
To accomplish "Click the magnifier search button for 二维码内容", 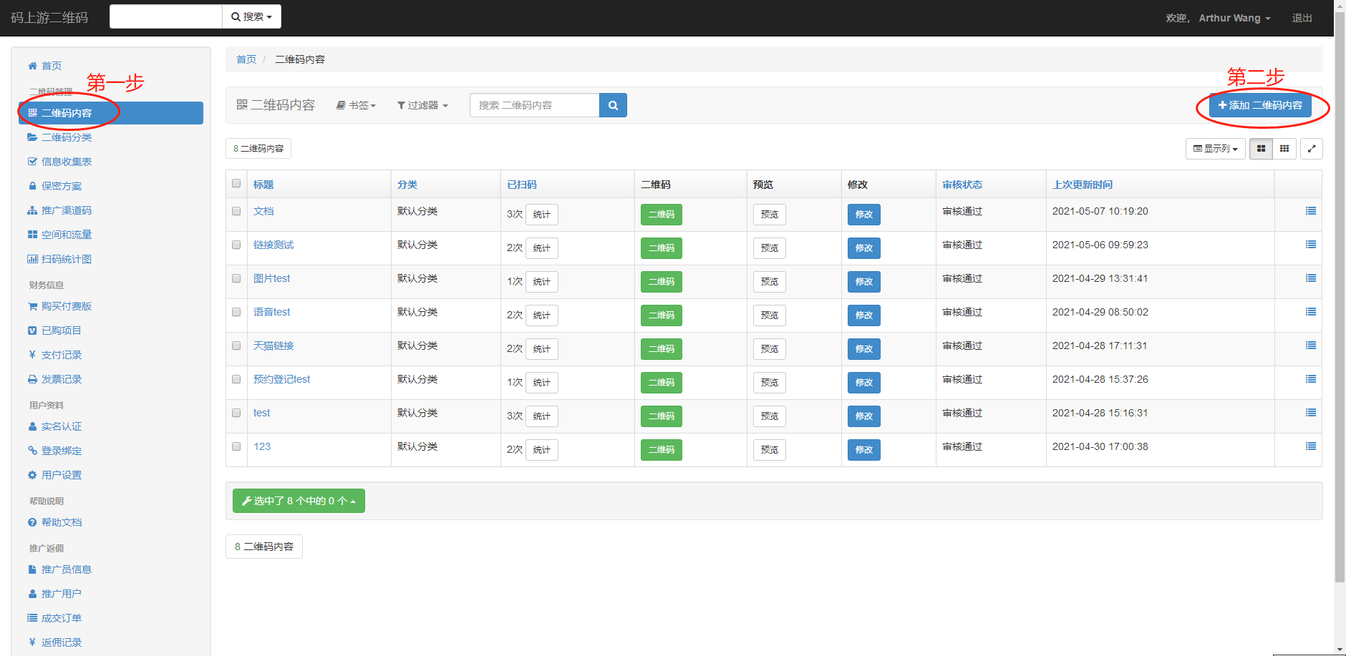I will point(613,105).
